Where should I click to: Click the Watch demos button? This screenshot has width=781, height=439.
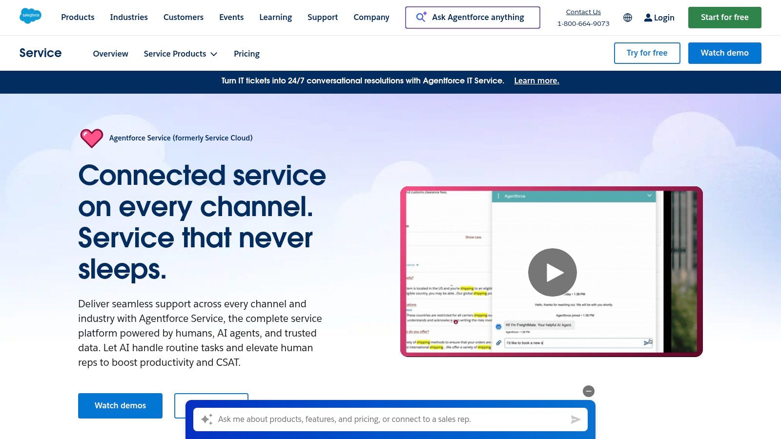click(x=120, y=405)
